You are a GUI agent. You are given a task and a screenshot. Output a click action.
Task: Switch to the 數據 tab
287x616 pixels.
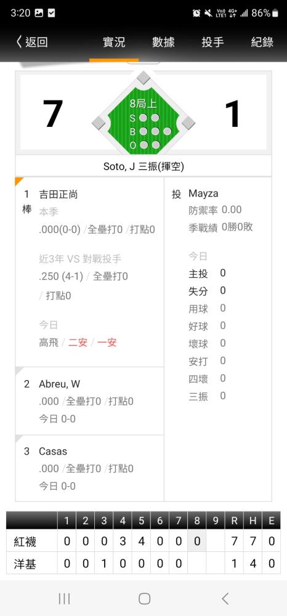163,42
